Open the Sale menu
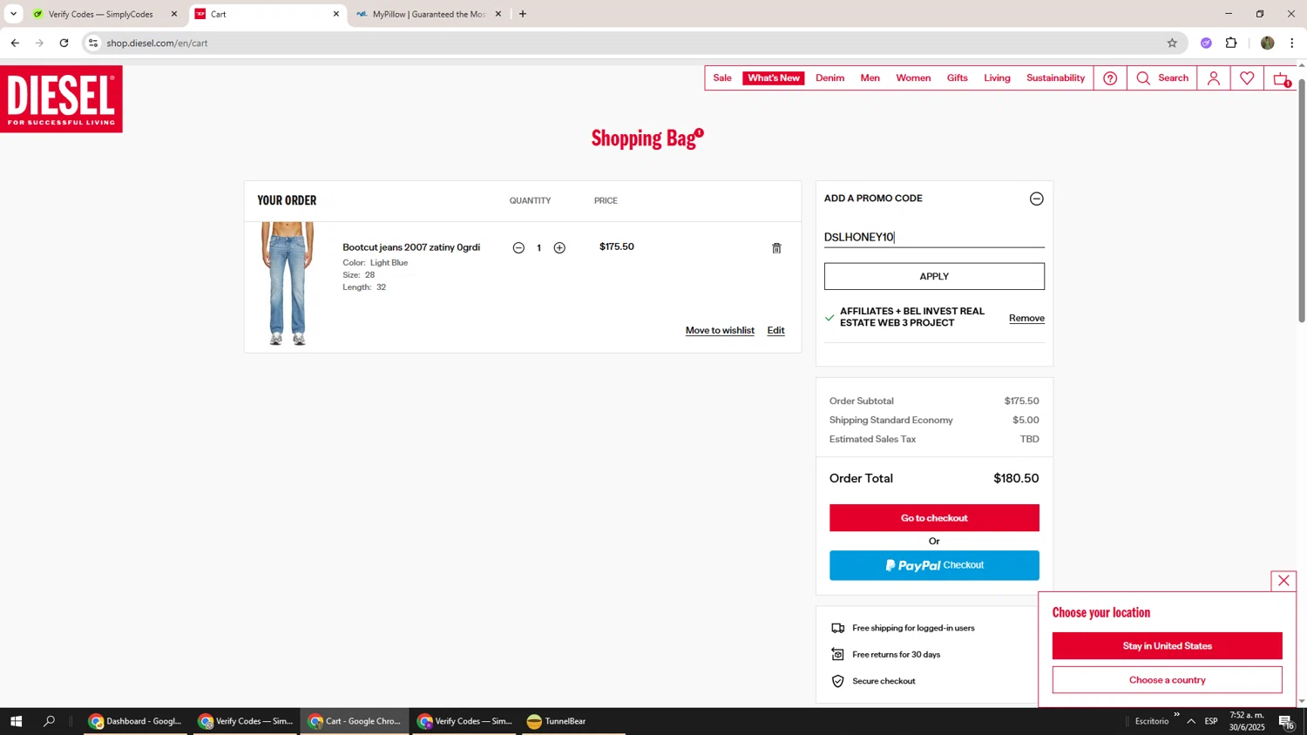1307x735 pixels. tap(722, 78)
